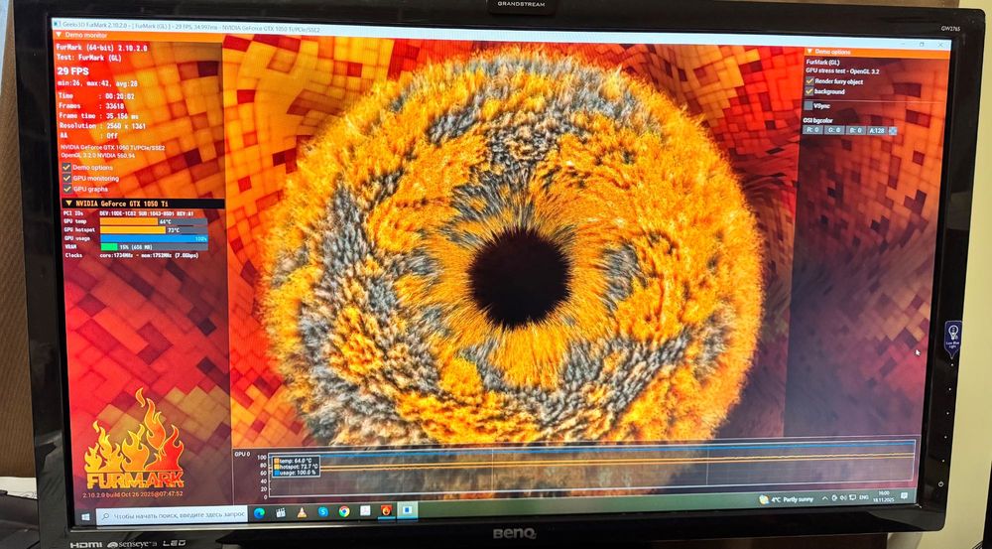Click the taskbar search box
This screenshot has height=549, width=992.
point(171,515)
